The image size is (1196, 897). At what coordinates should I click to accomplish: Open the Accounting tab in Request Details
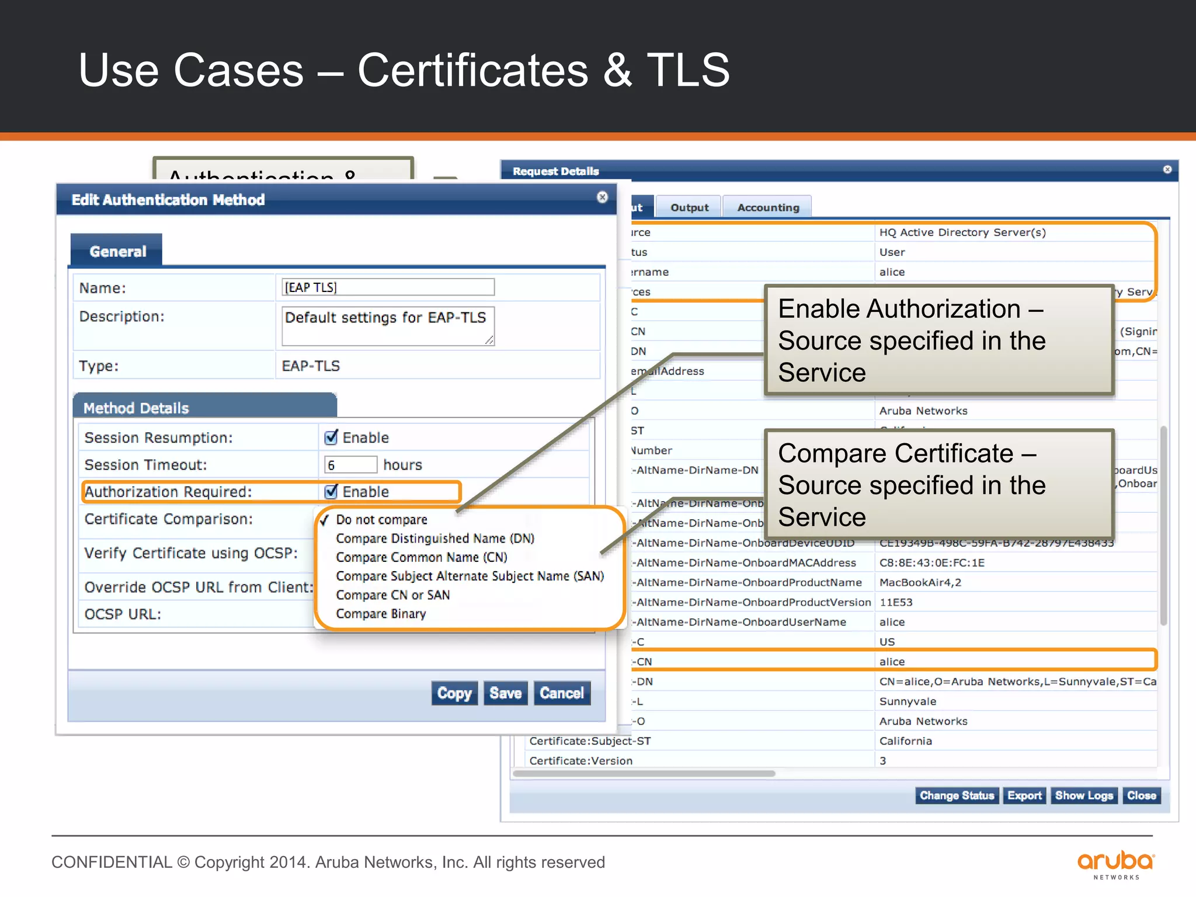pos(768,207)
